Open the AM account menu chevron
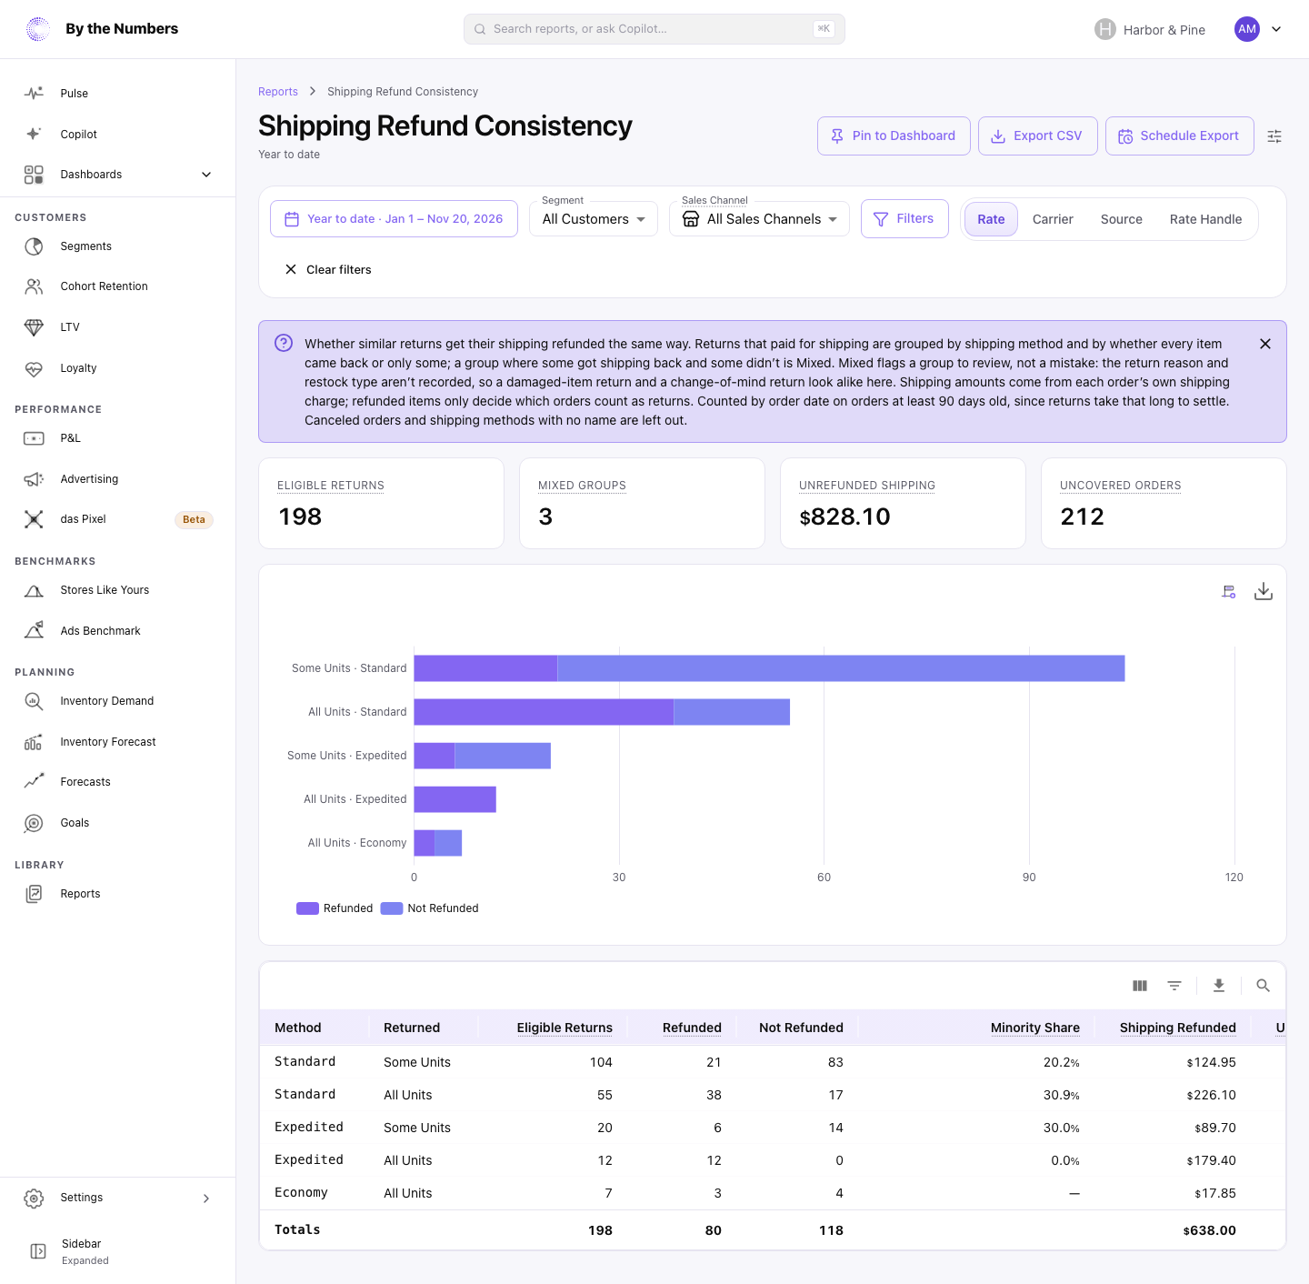The image size is (1309, 1284). click(1276, 29)
